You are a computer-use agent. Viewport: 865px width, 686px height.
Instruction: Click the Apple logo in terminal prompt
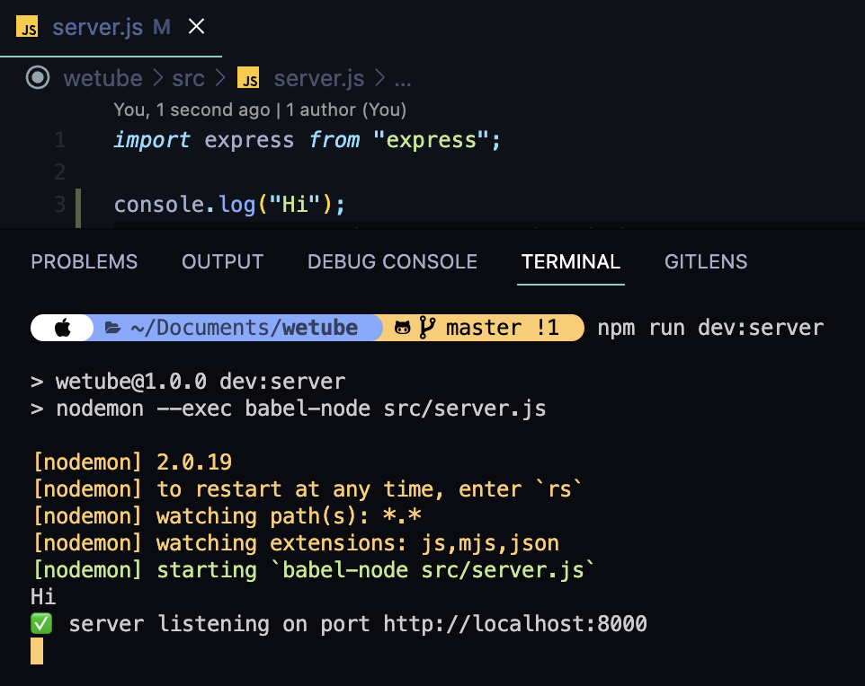click(x=63, y=328)
